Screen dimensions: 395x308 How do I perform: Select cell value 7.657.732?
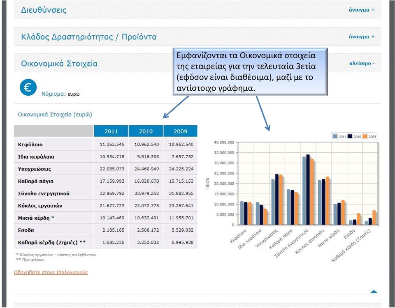click(x=182, y=156)
